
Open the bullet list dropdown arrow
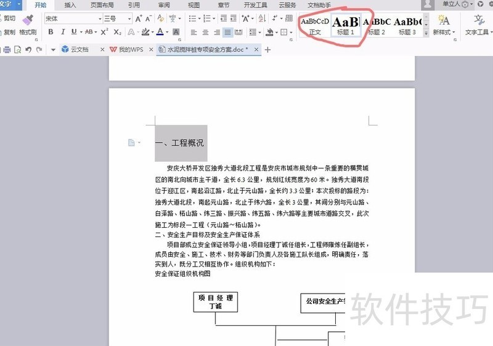point(199,19)
